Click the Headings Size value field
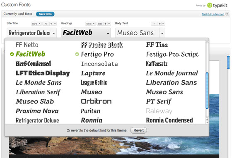Screen dimensions: 232x158 [x=100, y=24]
